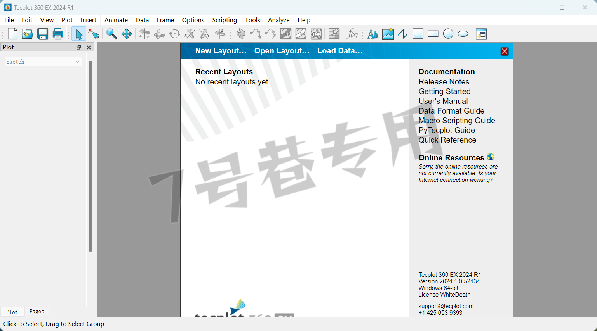Select the Insert Image tool
The width and height of the screenshot is (597, 331).
tap(388, 34)
